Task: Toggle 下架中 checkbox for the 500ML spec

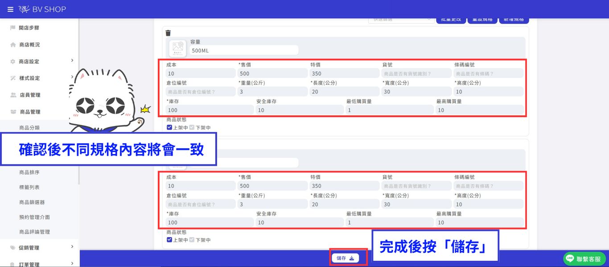Action: 192,127
